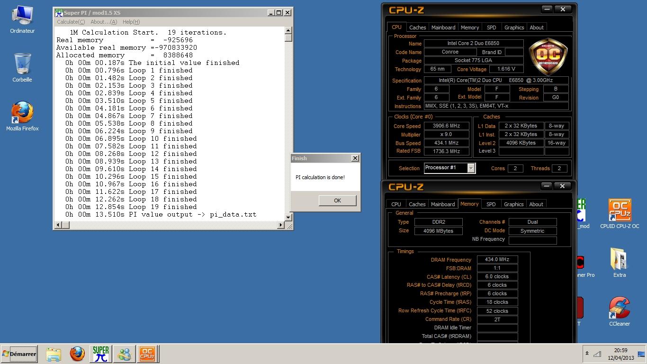Viewport: 647px width, 364px height.
Task: Click Super PI horizontal scrollbar right arrow
Action: 280,225
